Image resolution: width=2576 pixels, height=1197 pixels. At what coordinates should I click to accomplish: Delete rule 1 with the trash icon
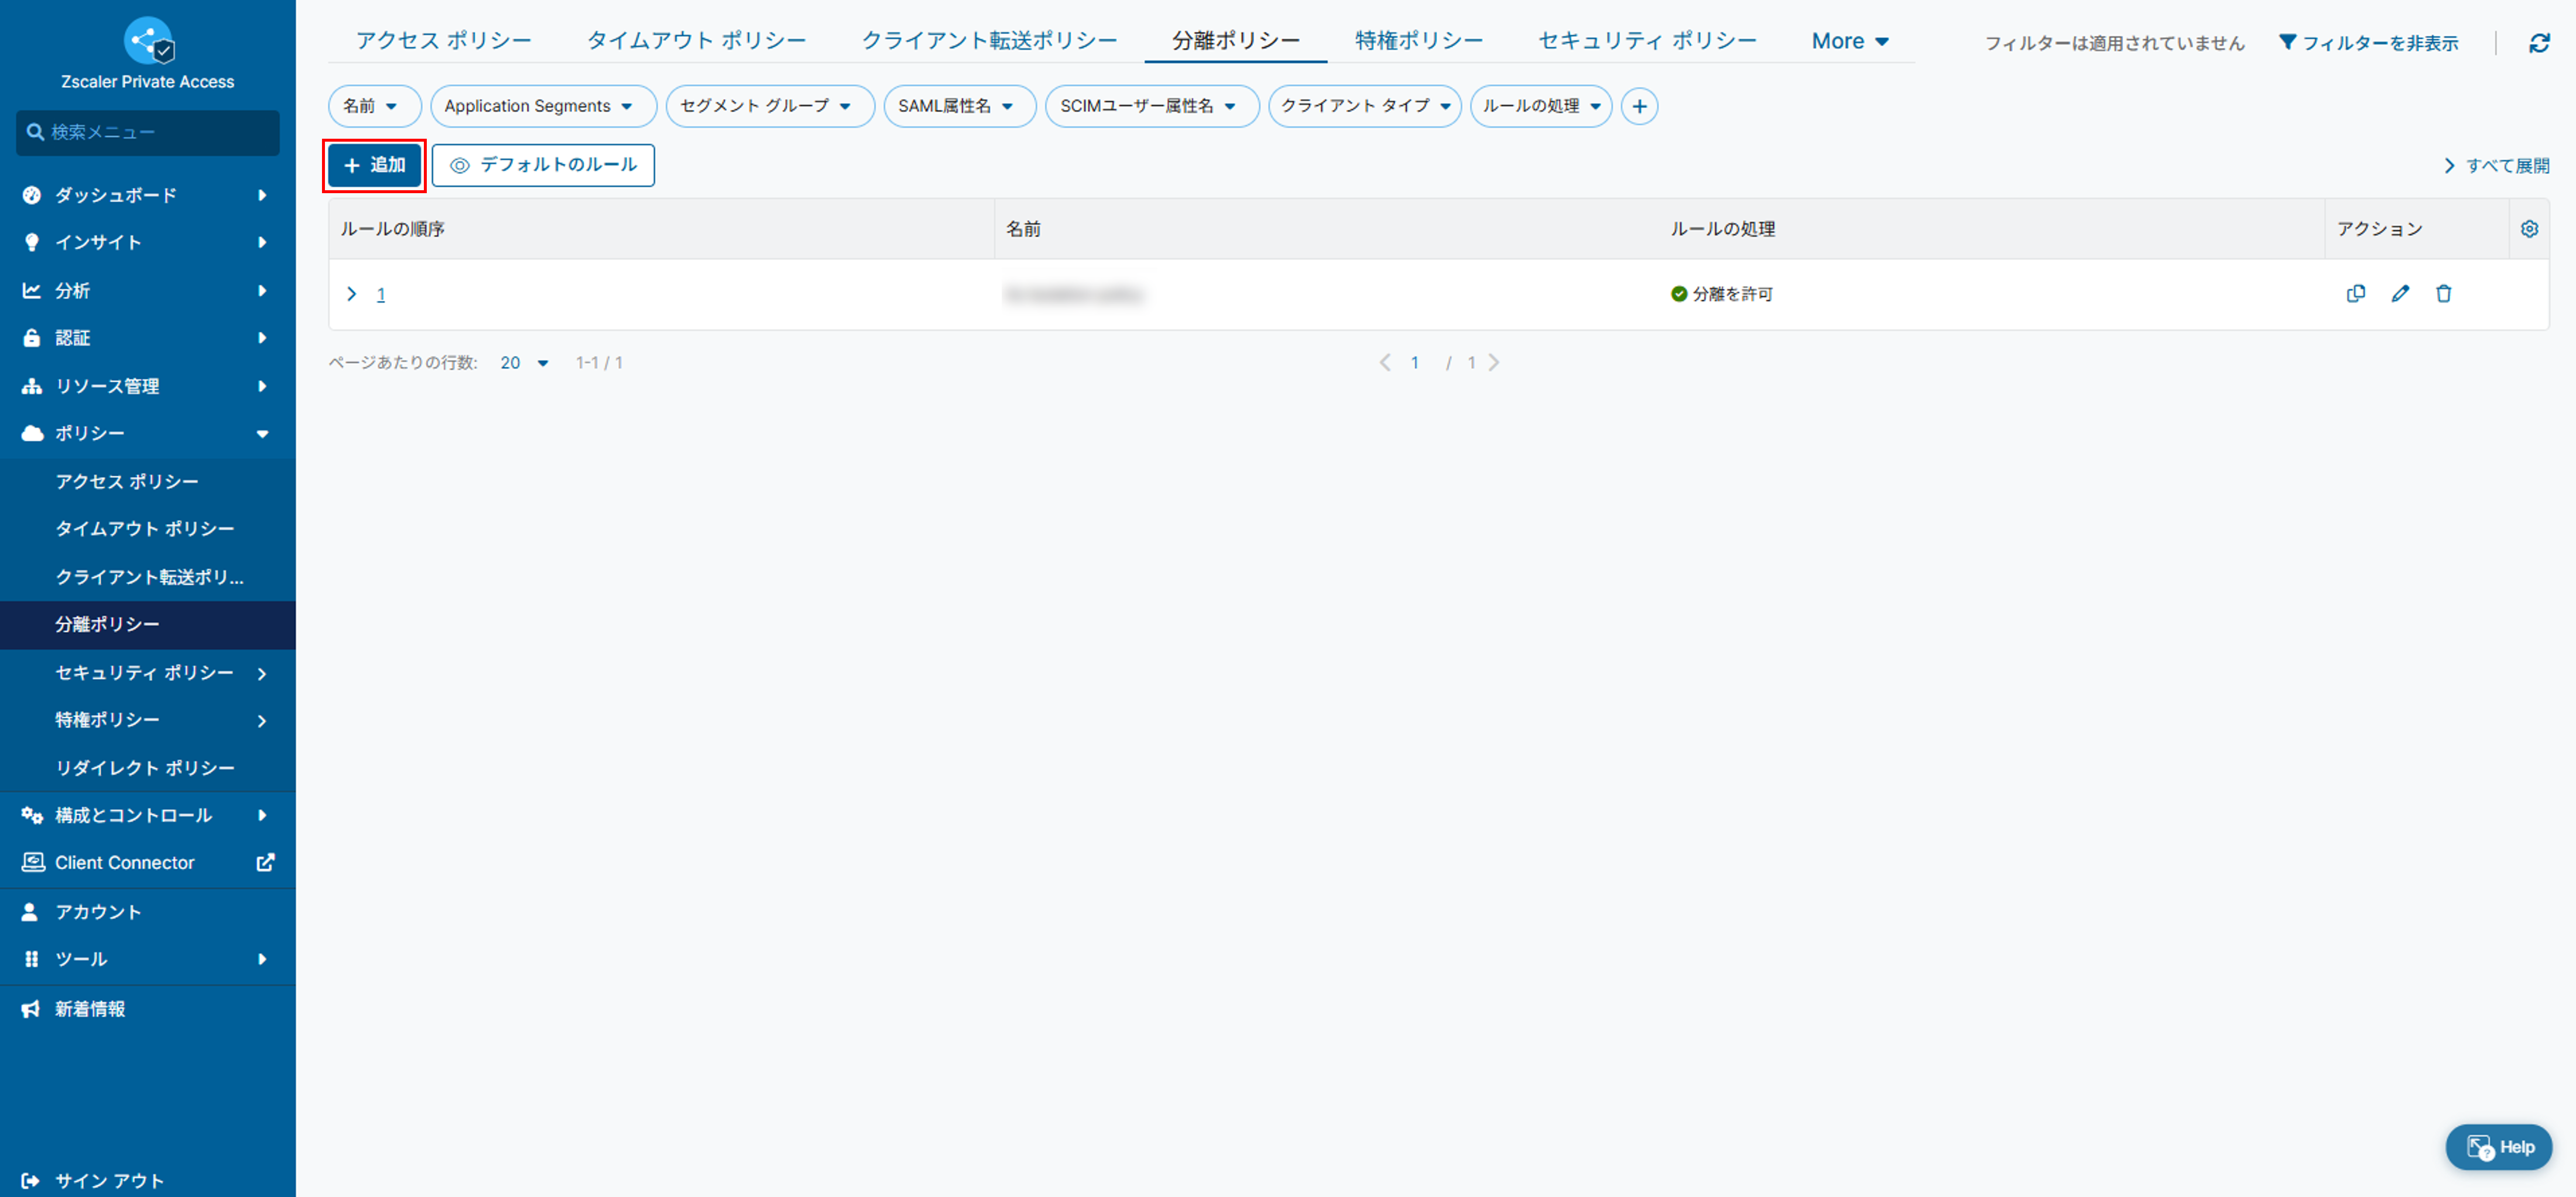coord(2443,293)
